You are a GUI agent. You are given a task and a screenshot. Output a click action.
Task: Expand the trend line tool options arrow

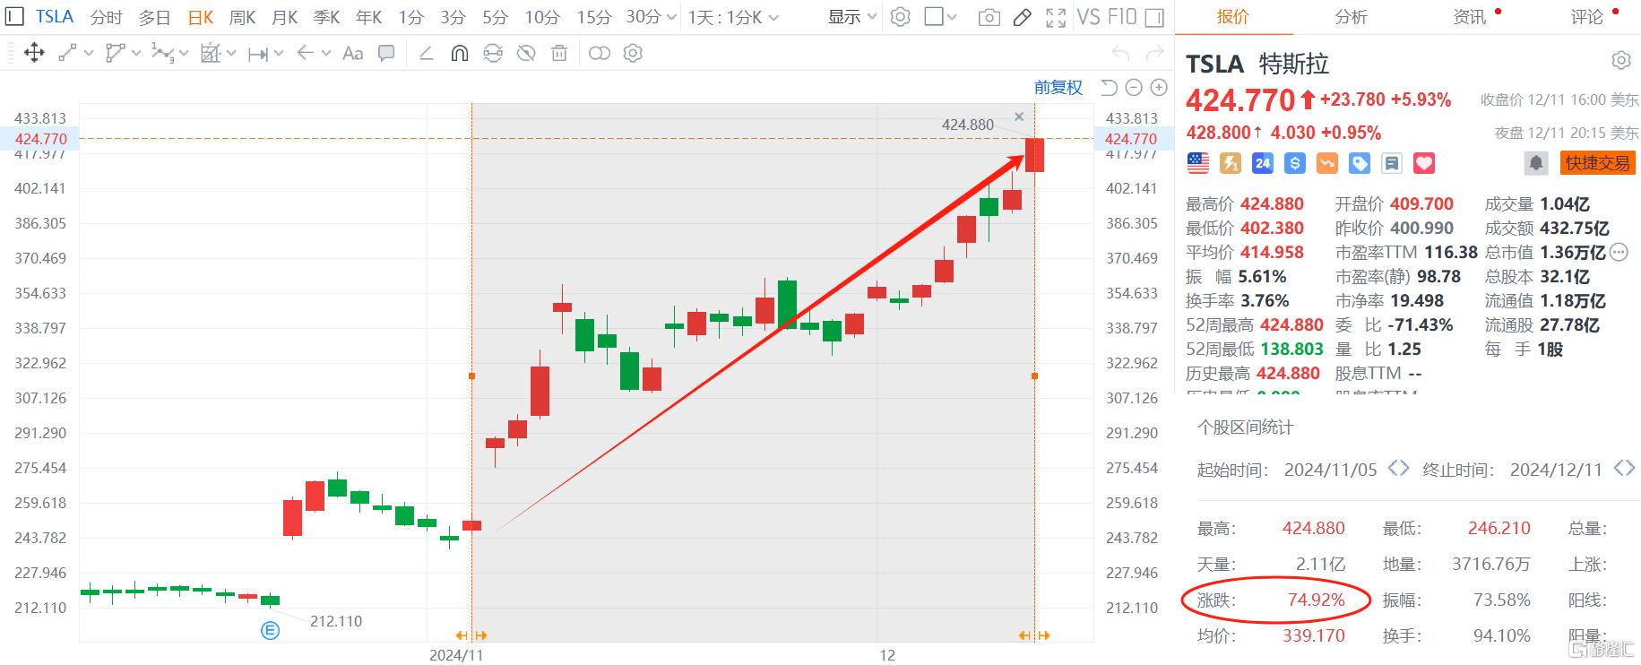pos(89,54)
